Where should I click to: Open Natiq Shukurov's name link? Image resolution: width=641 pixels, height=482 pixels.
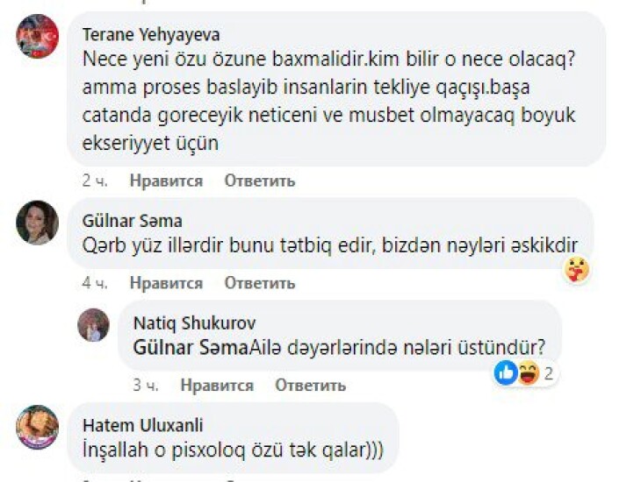tap(194, 323)
